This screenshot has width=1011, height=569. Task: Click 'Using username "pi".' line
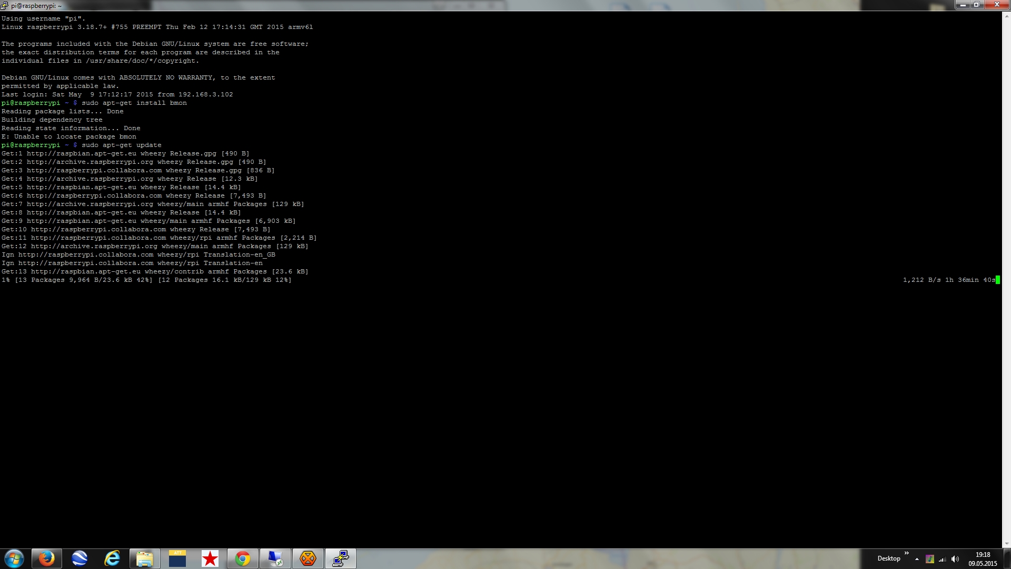43,18
